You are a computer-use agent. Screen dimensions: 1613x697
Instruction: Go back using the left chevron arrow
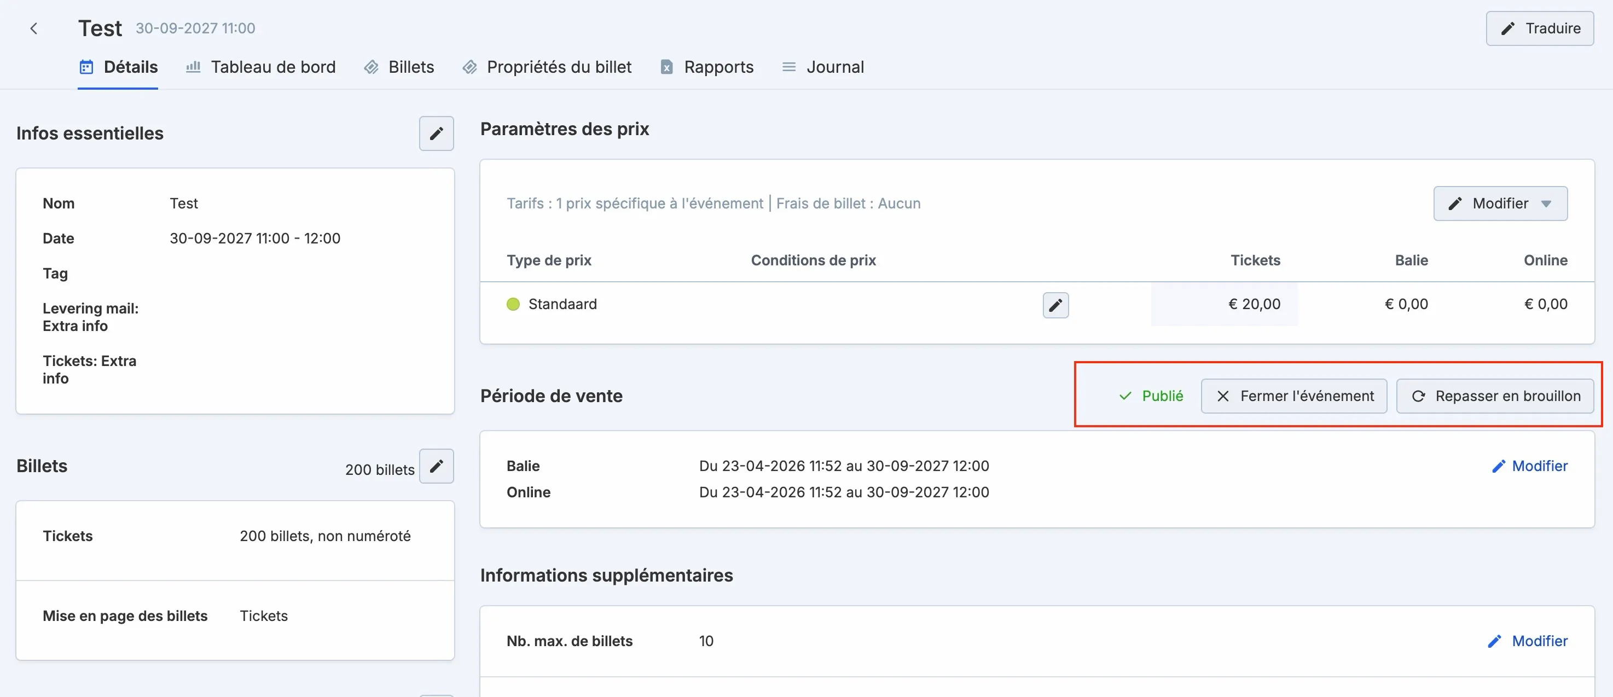tap(34, 28)
